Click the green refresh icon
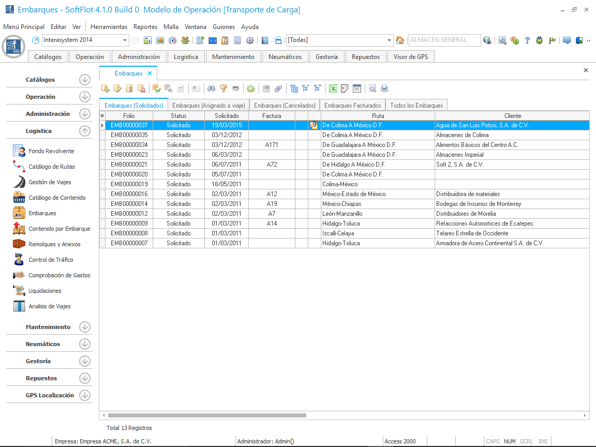The width and height of the screenshot is (596, 447). (250, 88)
